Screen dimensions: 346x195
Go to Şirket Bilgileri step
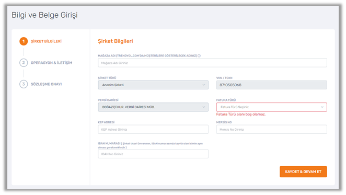point(46,41)
